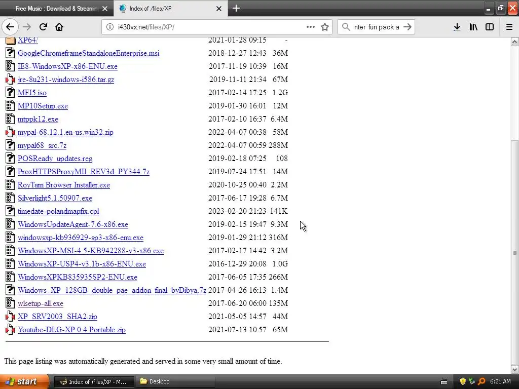
Task: Click the forward navigation arrow
Action: [27, 27]
